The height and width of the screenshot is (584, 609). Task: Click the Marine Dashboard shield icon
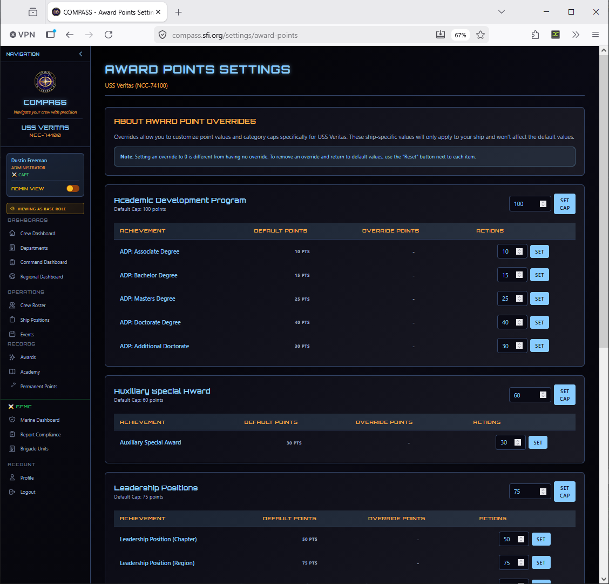pos(12,420)
